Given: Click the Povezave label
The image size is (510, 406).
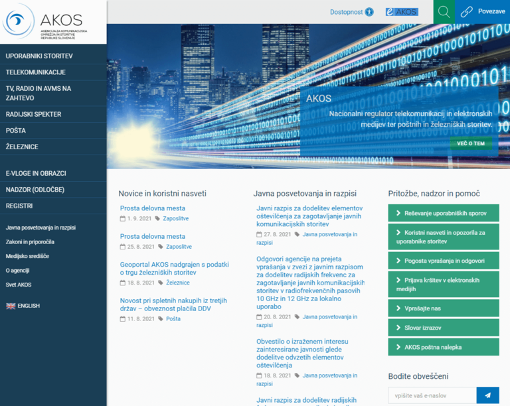Looking at the screenshot, I should pyautogui.click(x=491, y=11).
